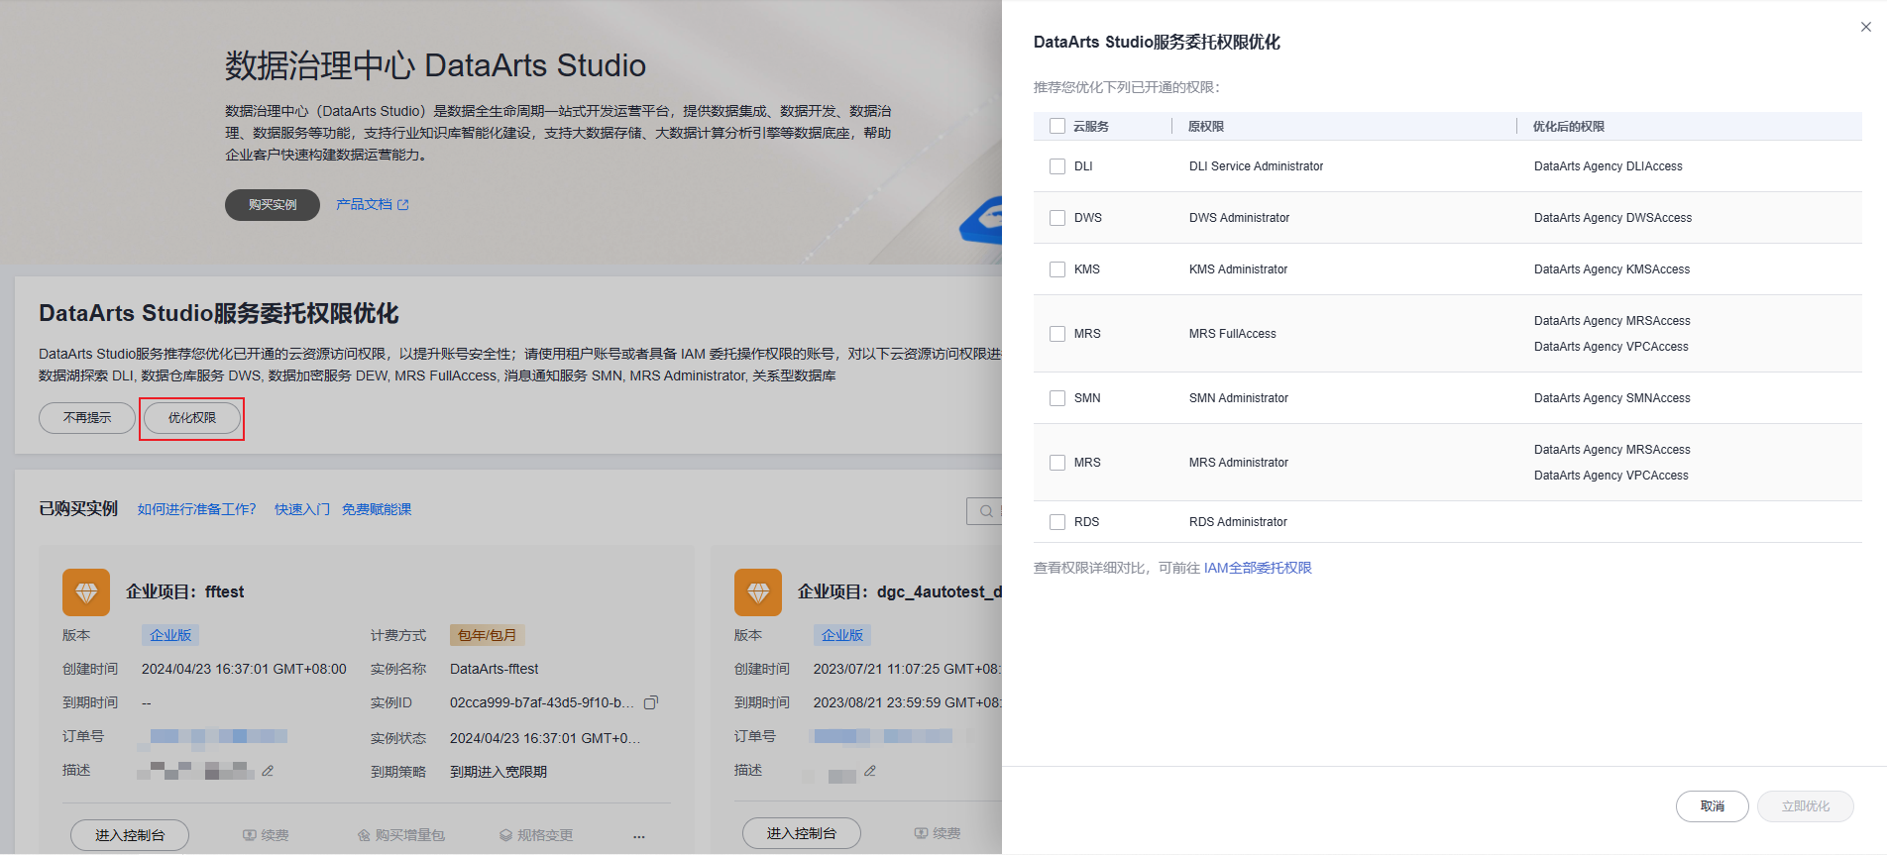Check the SMN service row checkbox
Viewport: 1887px width, 855px height.
(1057, 398)
